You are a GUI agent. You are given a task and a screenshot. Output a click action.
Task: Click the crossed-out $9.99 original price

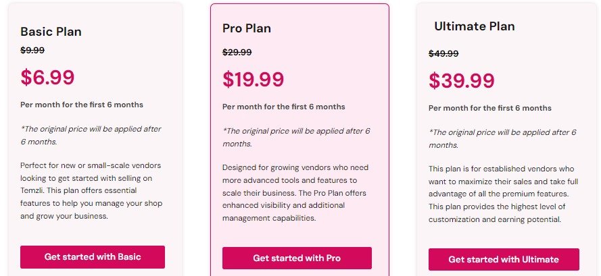(32, 50)
